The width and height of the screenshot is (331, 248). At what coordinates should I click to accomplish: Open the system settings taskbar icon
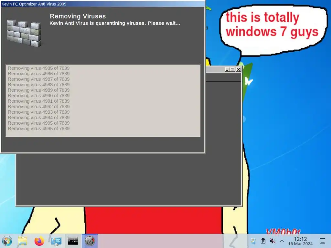[x=56, y=241]
